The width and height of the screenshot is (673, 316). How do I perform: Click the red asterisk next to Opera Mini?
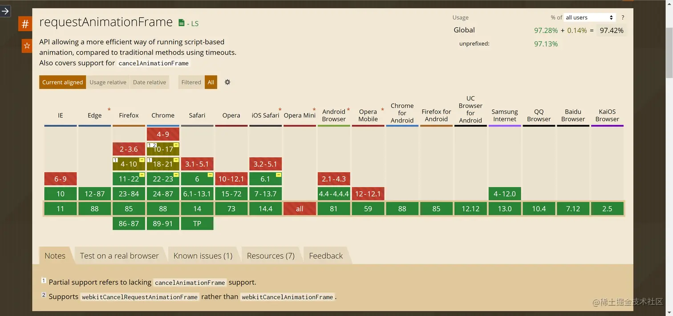[314, 110]
